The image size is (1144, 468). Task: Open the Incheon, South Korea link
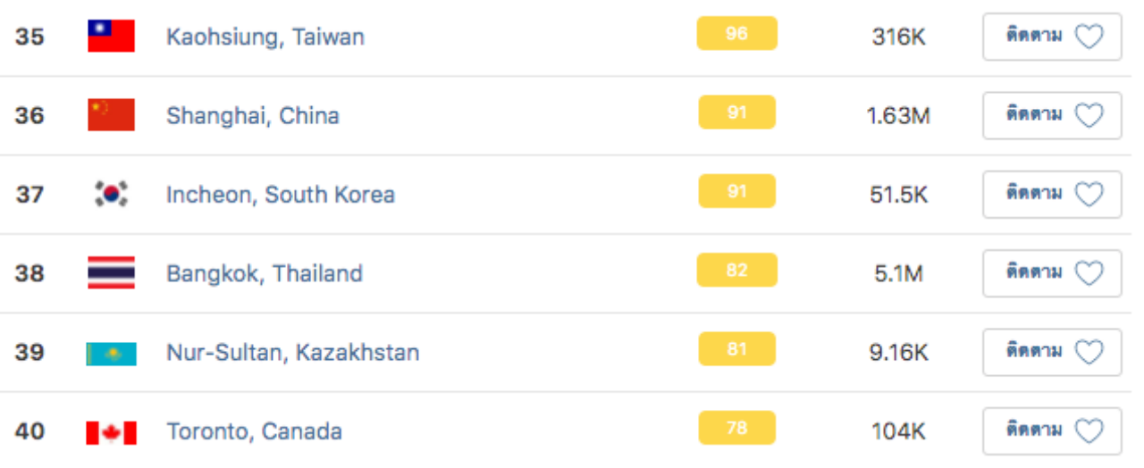click(281, 195)
